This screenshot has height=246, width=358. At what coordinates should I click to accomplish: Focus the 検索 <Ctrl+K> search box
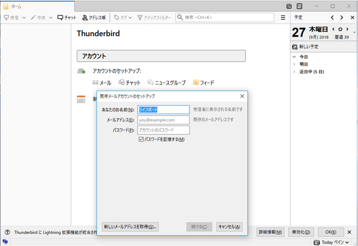[x=225, y=17]
